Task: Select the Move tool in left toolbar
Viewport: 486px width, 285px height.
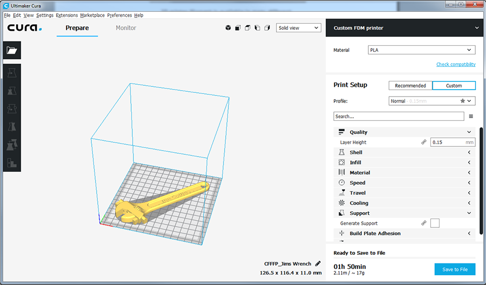Action: (12, 72)
